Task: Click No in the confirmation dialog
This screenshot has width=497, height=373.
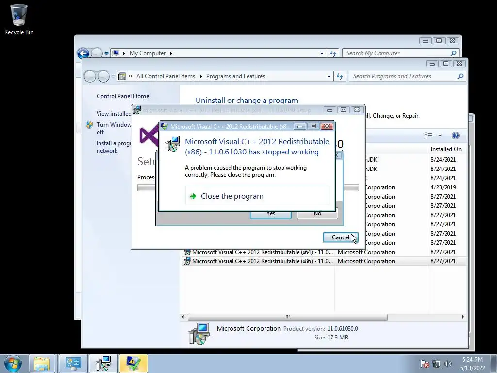Action: 317,214
